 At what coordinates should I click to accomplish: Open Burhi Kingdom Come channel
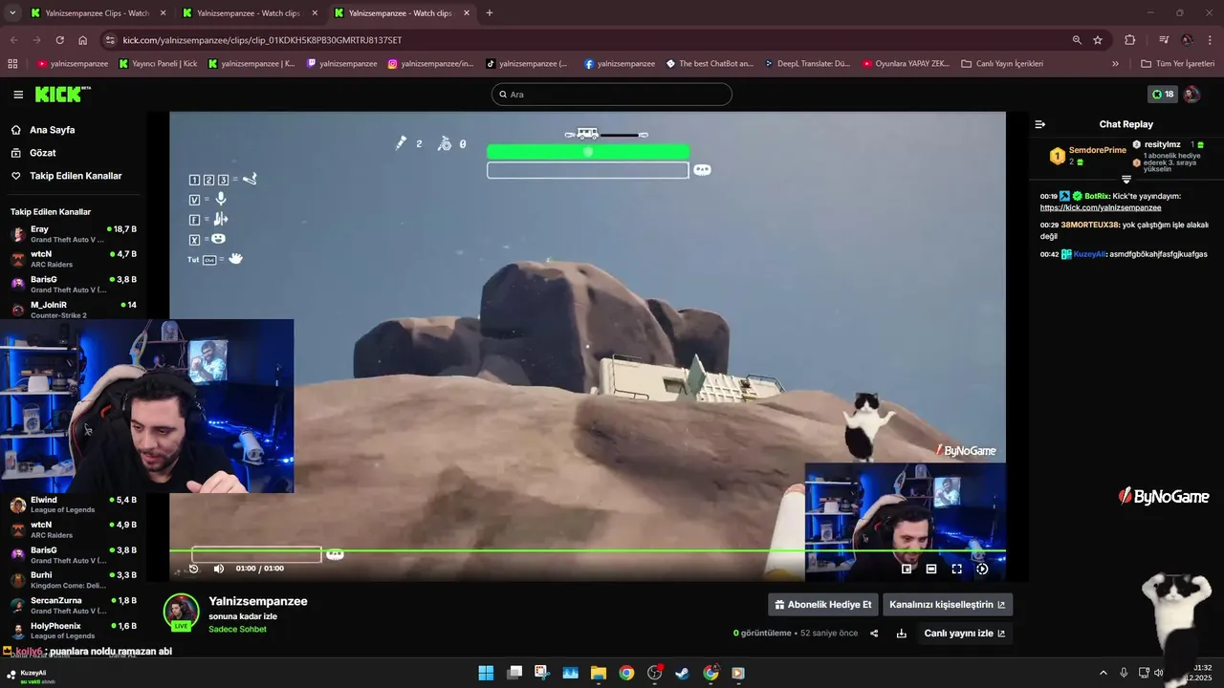pos(73,580)
